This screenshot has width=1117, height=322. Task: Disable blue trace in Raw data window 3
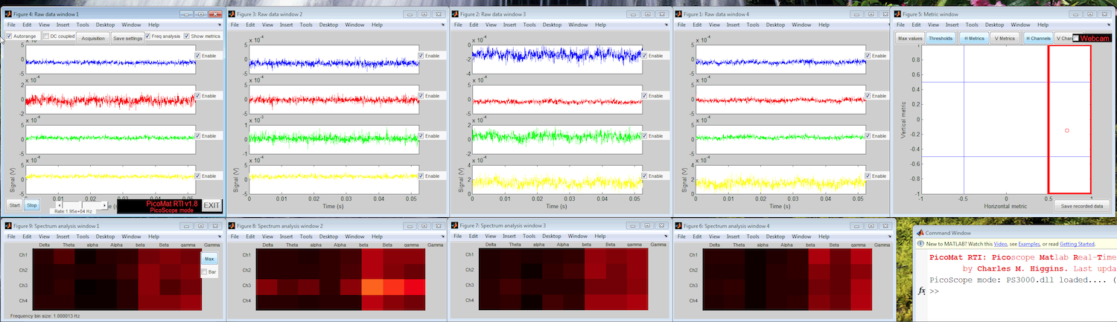(x=645, y=56)
